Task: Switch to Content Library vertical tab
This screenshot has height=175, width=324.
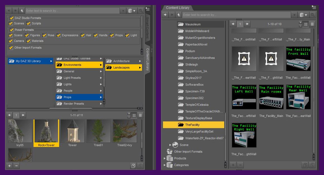Action: coord(148,59)
